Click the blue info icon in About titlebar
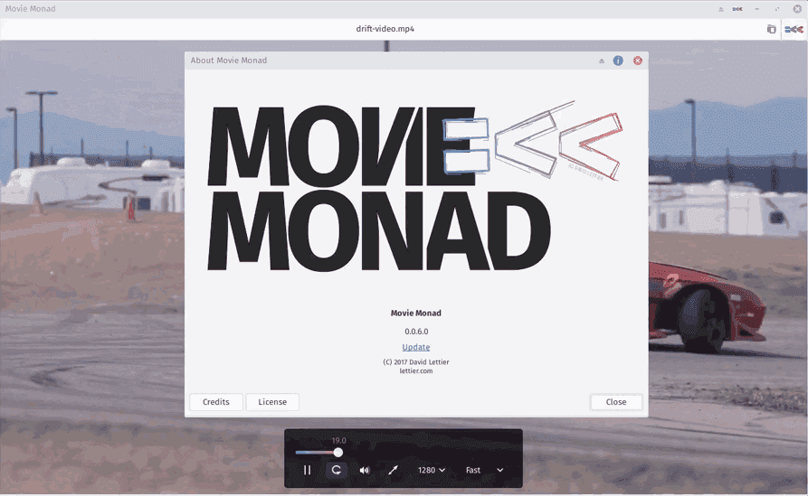 click(x=618, y=61)
